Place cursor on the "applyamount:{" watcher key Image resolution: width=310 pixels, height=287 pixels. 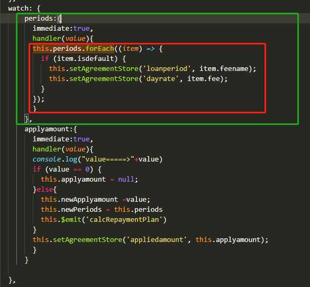(50, 129)
